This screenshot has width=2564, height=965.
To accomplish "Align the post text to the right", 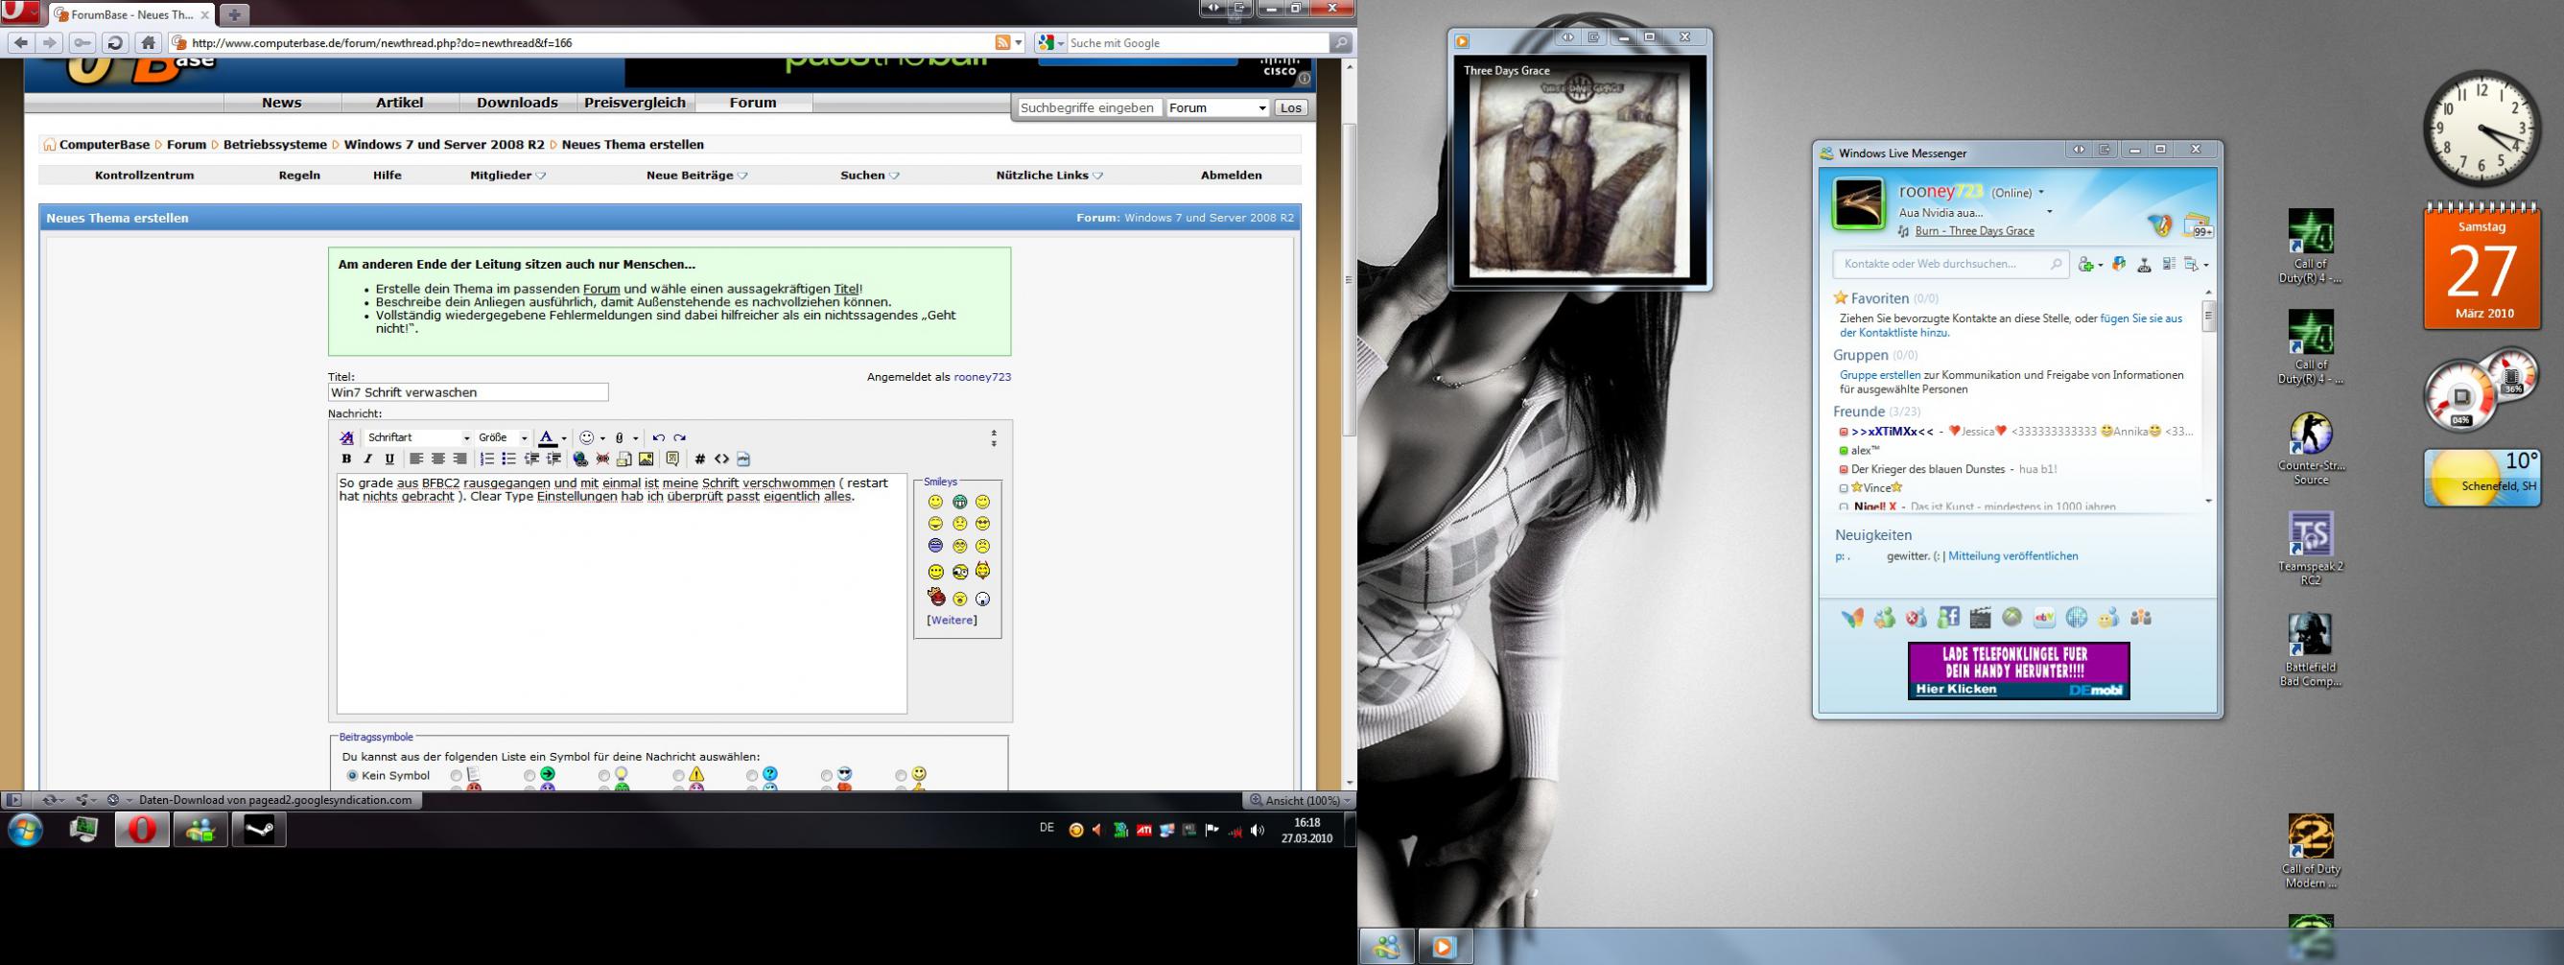I will coord(459,459).
